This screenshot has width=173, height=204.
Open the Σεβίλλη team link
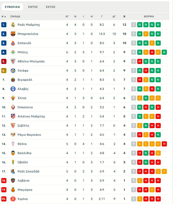pyautogui.click(x=23, y=126)
